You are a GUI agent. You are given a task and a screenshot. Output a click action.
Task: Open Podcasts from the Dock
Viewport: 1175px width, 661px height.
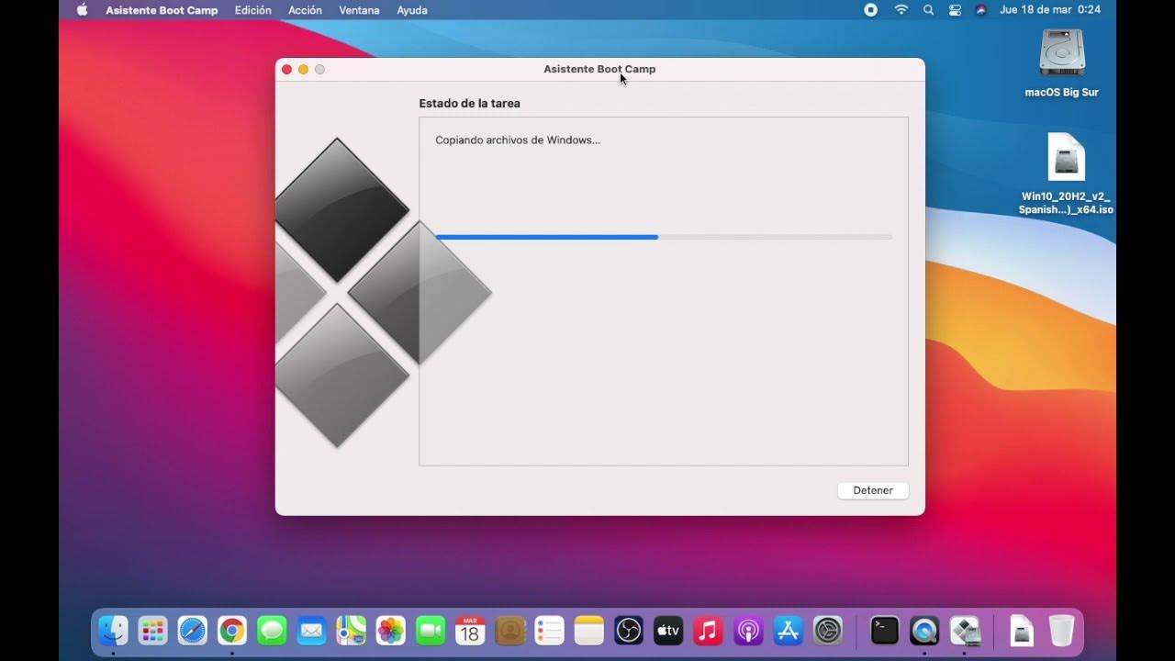pos(748,631)
